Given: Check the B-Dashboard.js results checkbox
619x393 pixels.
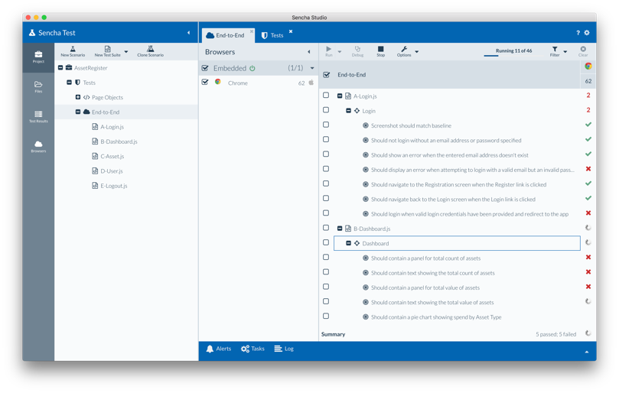Looking at the screenshot, I should [x=326, y=228].
